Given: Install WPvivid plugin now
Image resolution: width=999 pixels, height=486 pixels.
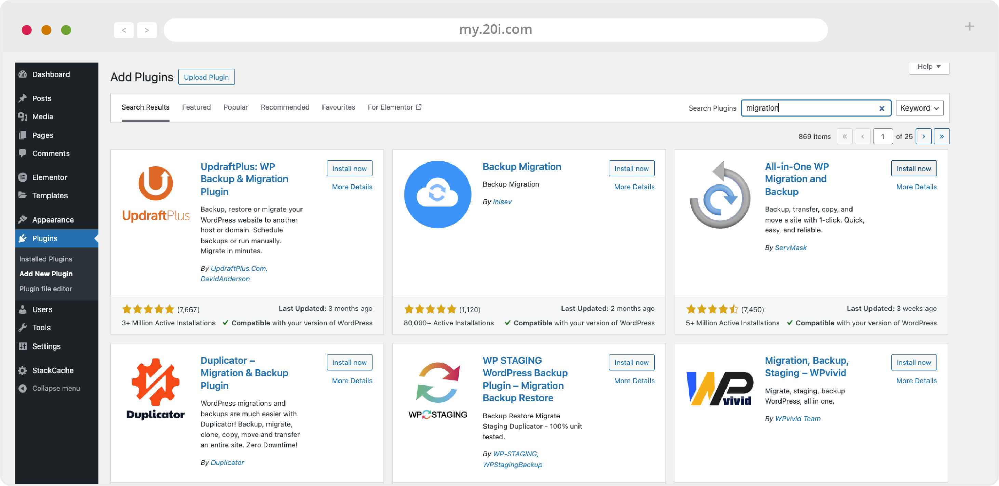Looking at the screenshot, I should [914, 362].
